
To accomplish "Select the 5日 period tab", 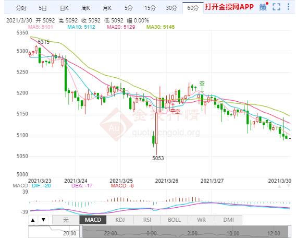I will 43,8.
